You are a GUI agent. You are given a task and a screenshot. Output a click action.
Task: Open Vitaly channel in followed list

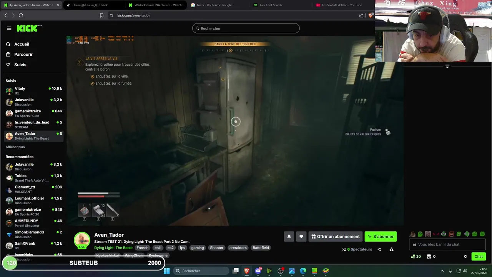point(34,91)
